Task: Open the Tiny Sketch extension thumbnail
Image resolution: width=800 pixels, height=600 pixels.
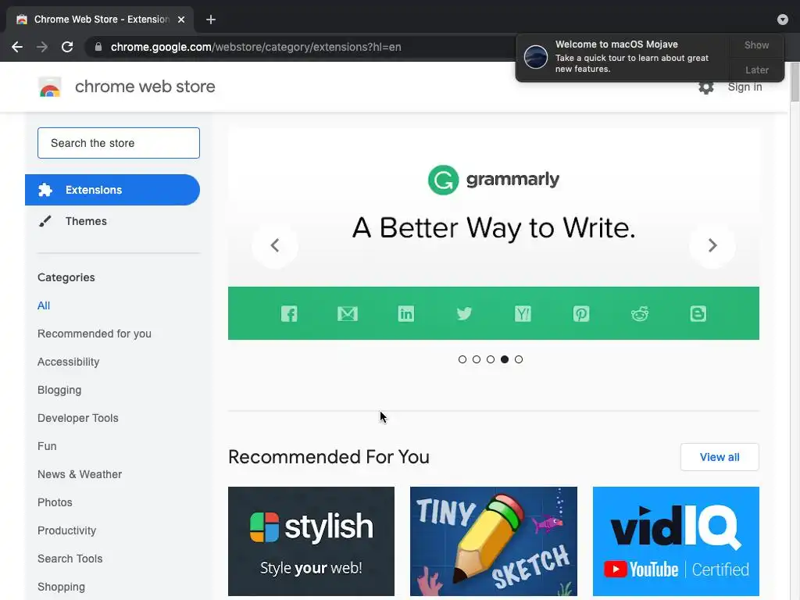Action: coord(494,541)
